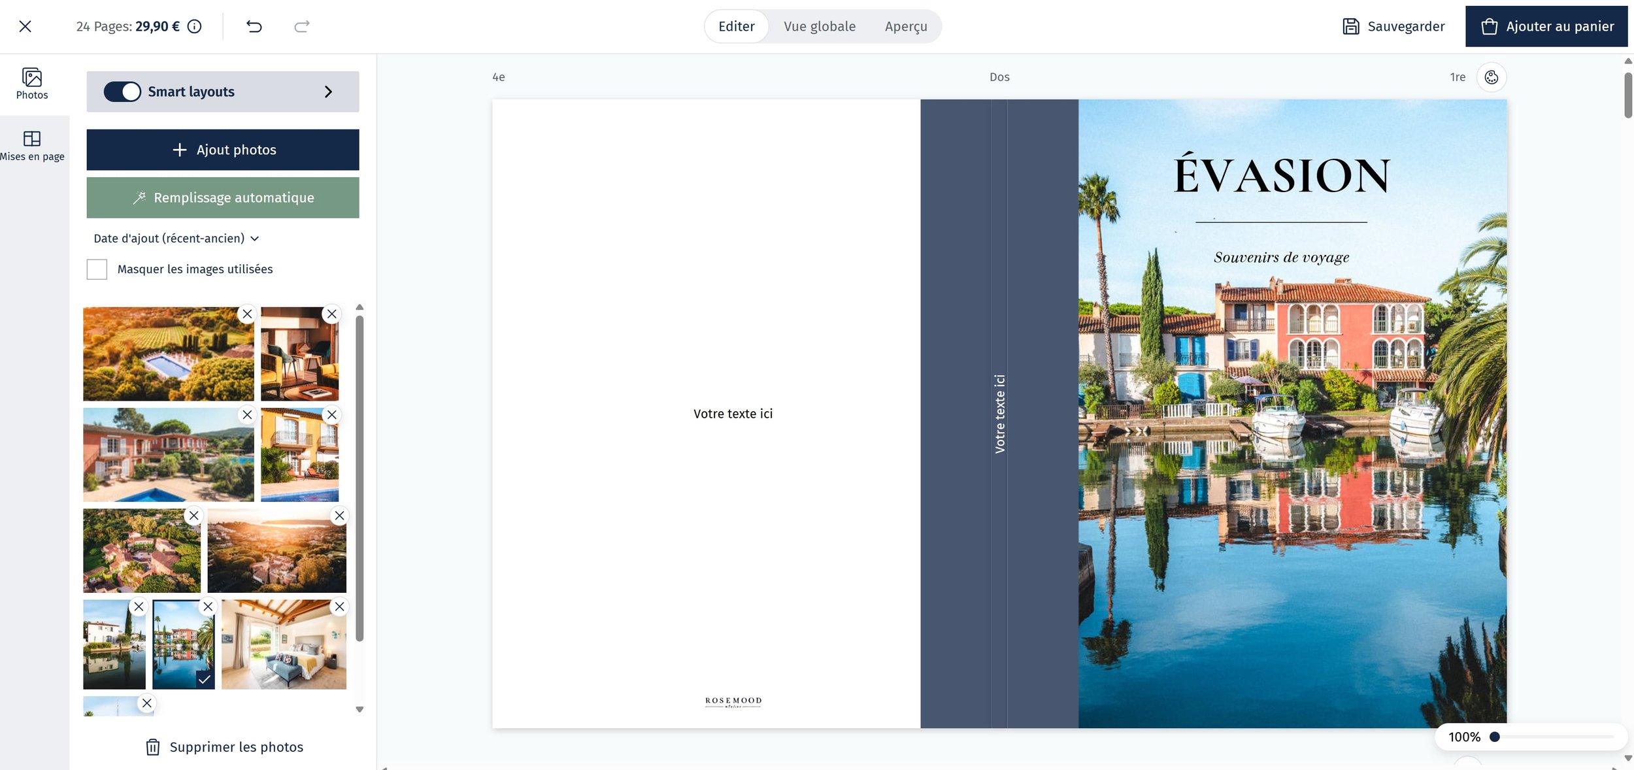Undo the last change
1634x770 pixels.
coord(255,26)
